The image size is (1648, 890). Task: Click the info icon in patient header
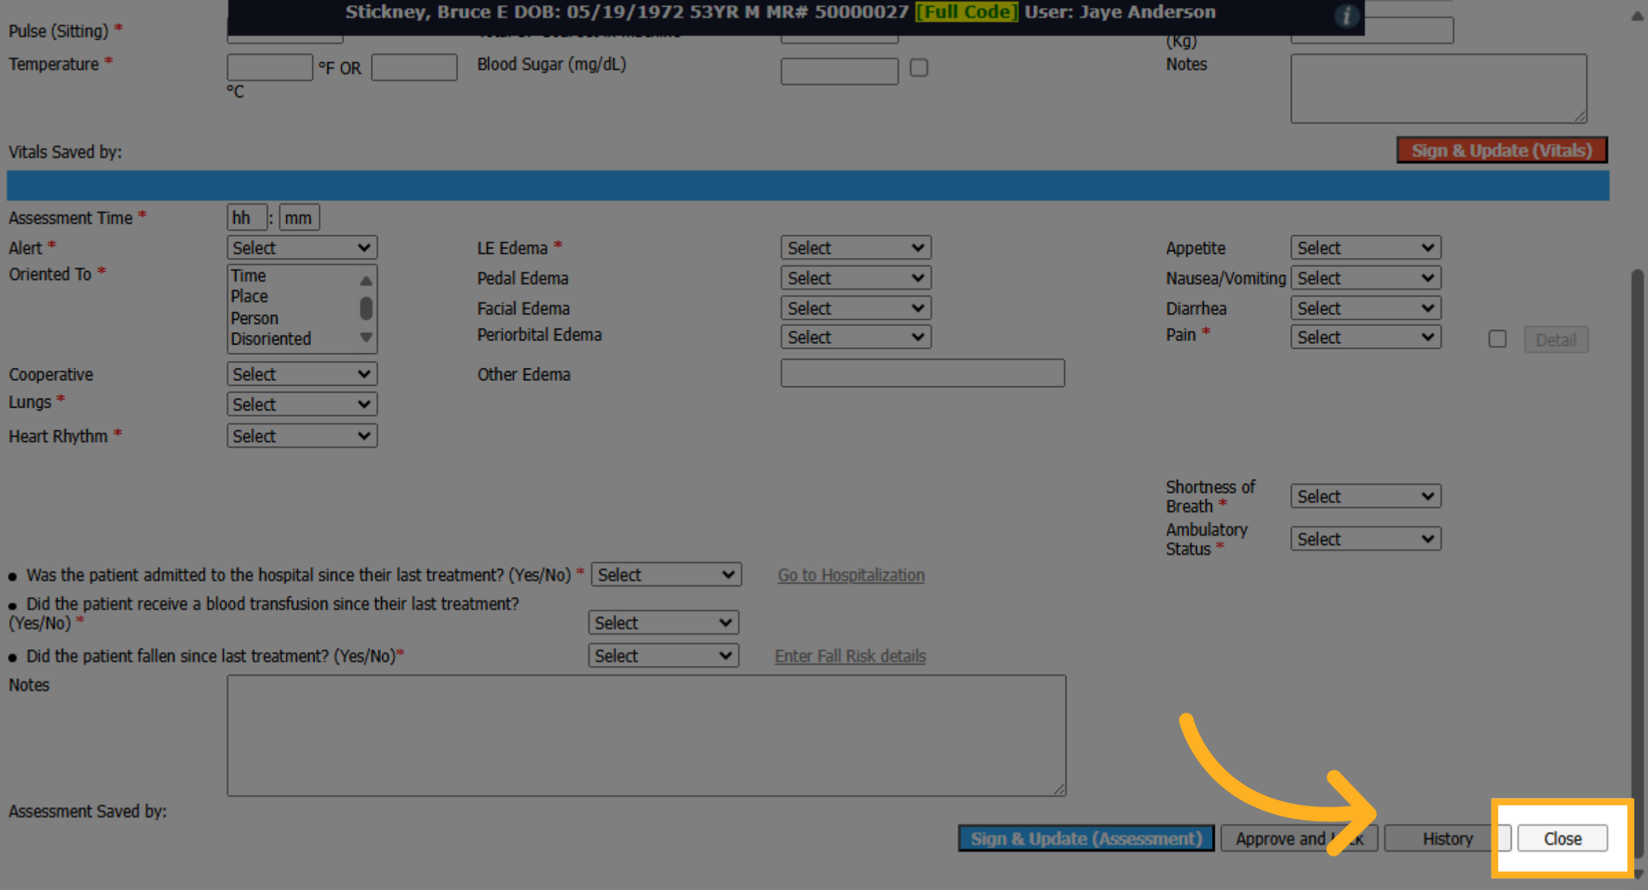pyautogui.click(x=1346, y=15)
